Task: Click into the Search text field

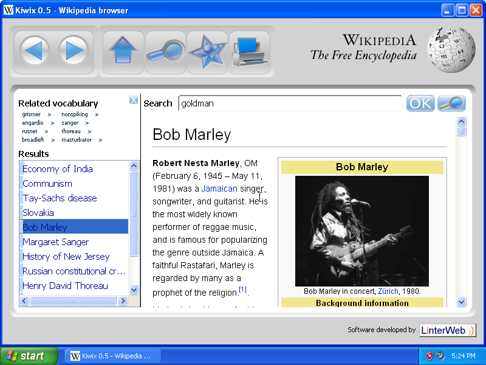Action: [x=290, y=103]
